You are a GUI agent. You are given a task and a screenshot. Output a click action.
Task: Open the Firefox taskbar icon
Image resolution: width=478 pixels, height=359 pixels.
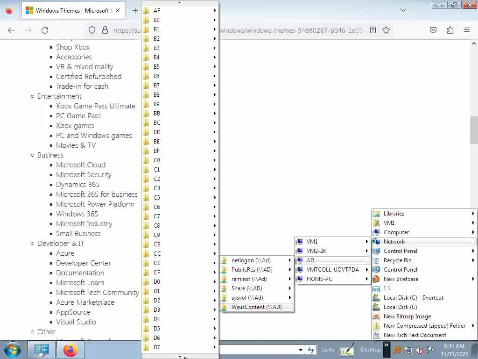point(70,350)
